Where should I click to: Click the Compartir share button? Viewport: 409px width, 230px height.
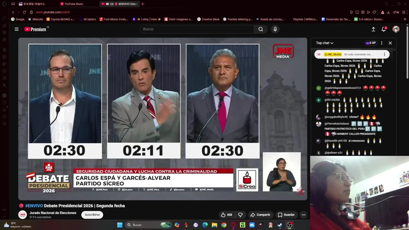coord(260,215)
